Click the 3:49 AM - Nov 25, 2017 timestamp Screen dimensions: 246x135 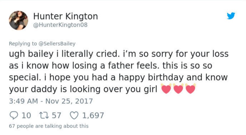51,101
